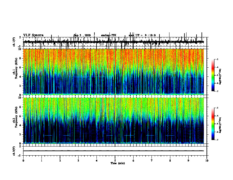233x180 pixels.
Task: Click the ch.1 color bar log(PSD) label
Action: point(220,77)
